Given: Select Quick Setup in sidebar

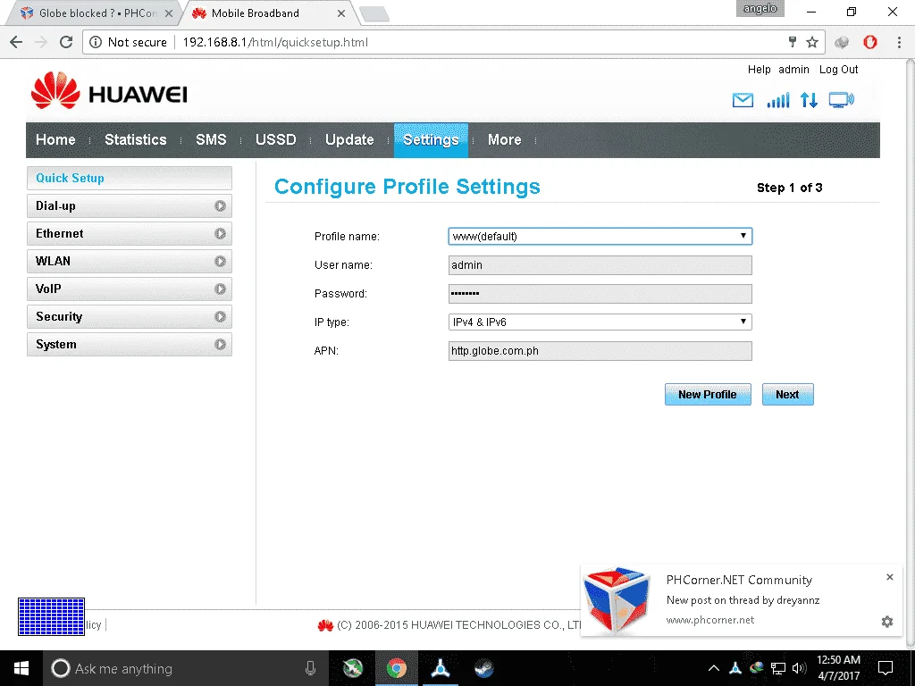Looking at the screenshot, I should pos(129,178).
